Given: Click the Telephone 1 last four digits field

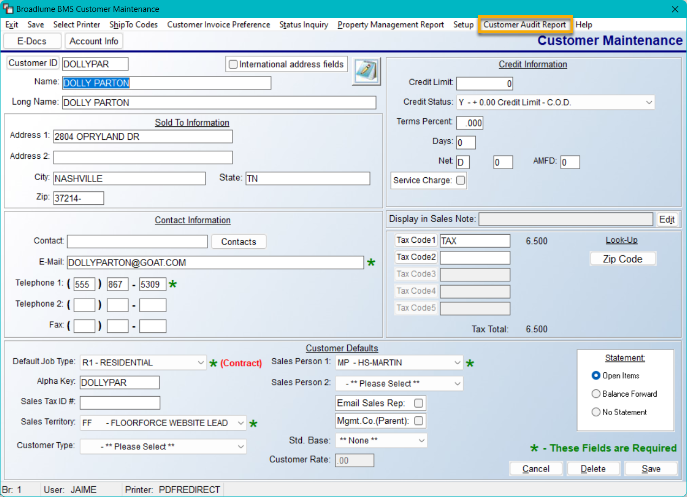Looking at the screenshot, I should (153, 284).
